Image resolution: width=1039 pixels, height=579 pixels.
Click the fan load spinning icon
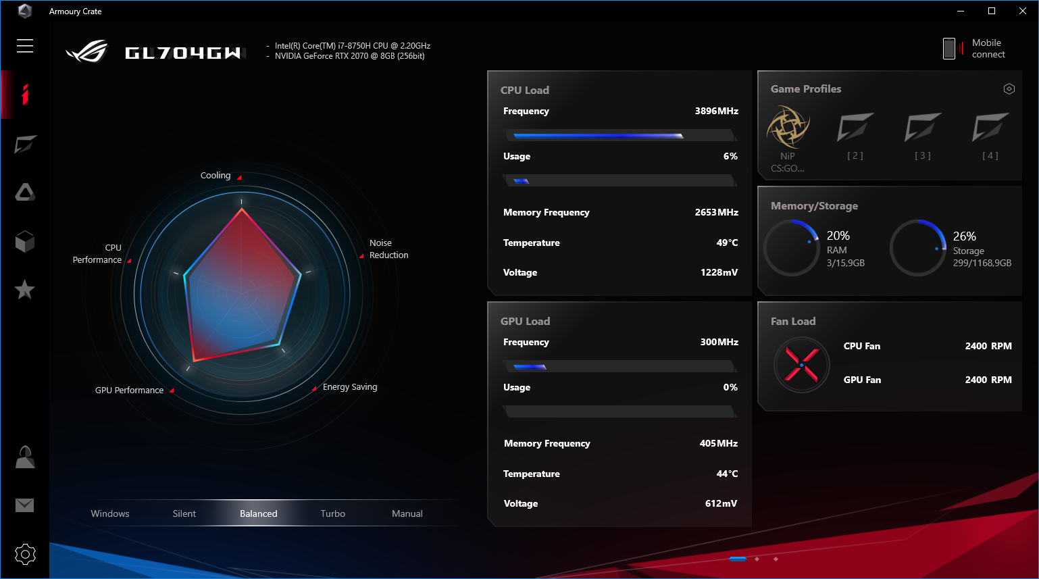click(x=802, y=366)
